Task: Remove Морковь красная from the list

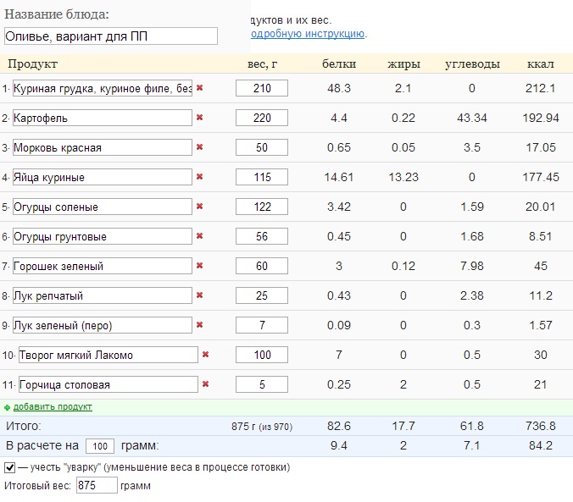Action: tap(199, 146)
